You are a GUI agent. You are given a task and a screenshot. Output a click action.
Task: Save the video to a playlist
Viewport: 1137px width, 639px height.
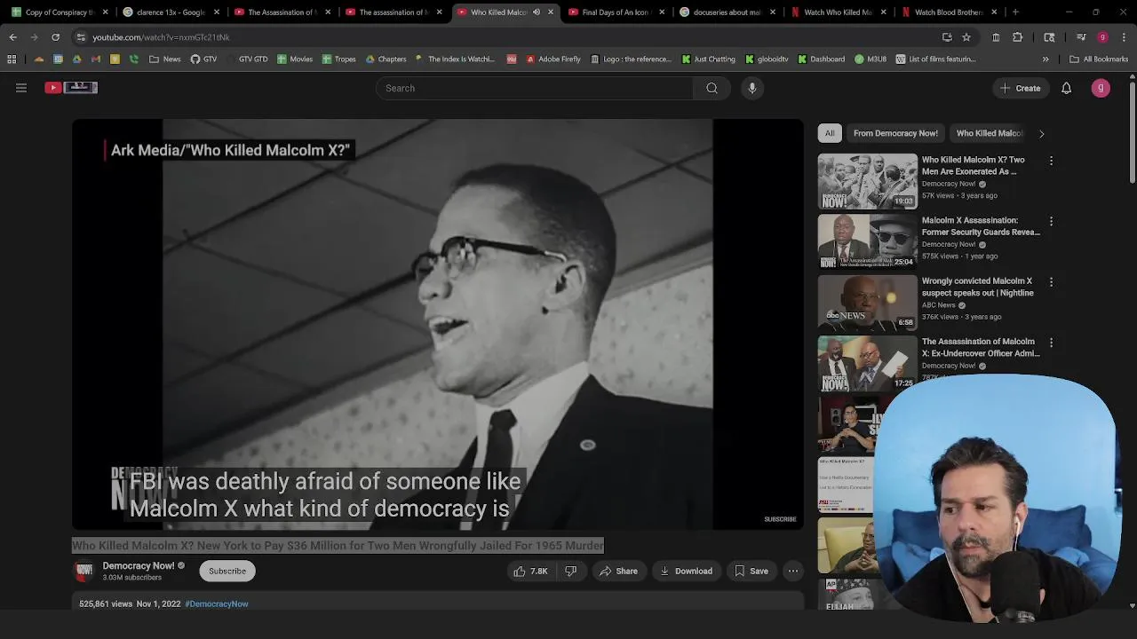(751, 572)
